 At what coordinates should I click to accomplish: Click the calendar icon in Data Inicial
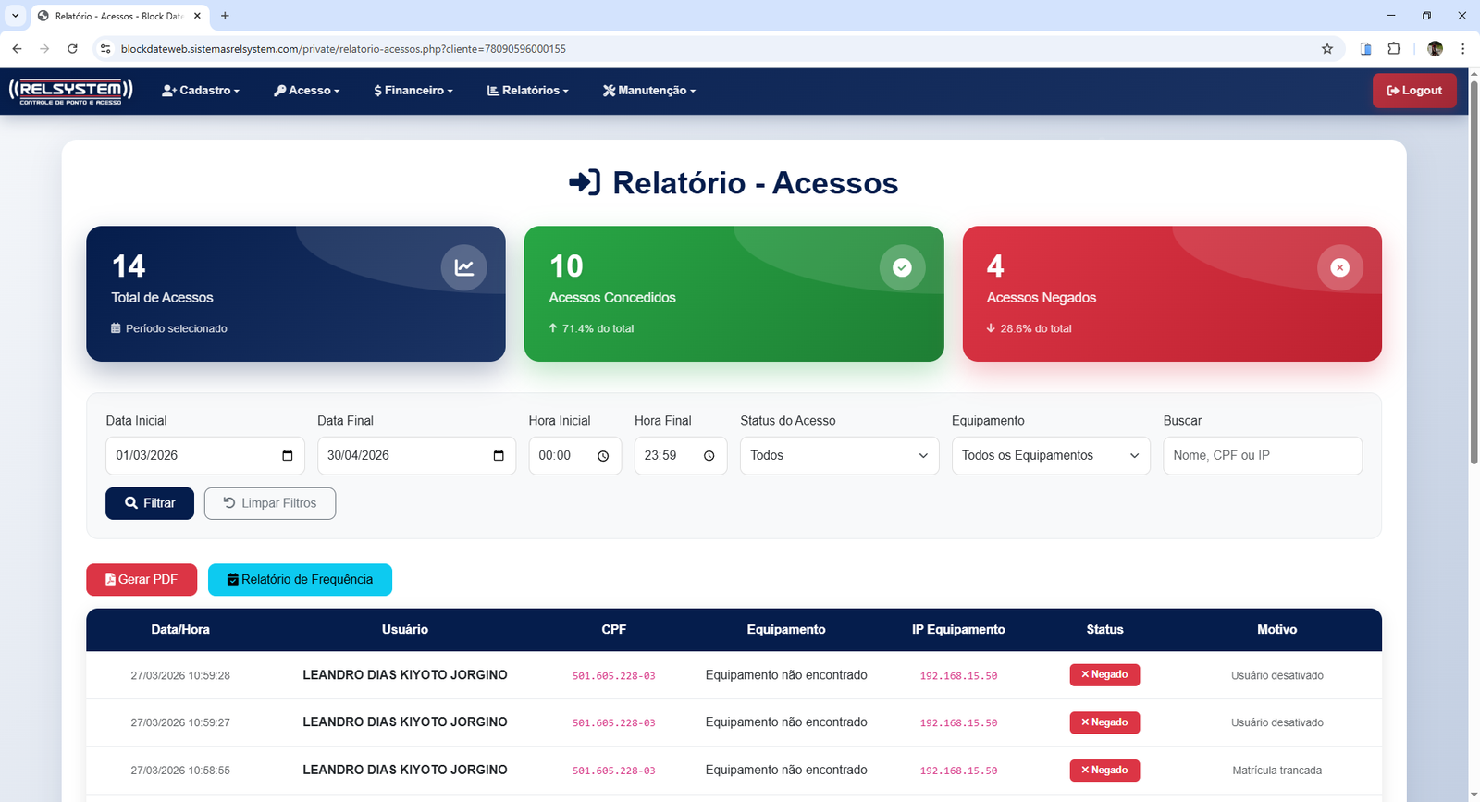[x=287, y=456]
